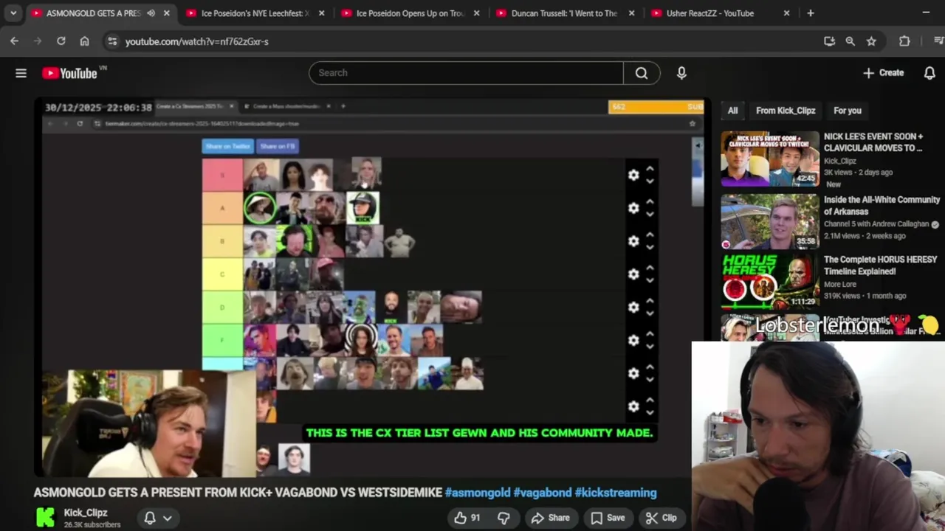The height and width of the screenshot is (531, 945).
Task: Dislike this video
Action: coord(504,518)
